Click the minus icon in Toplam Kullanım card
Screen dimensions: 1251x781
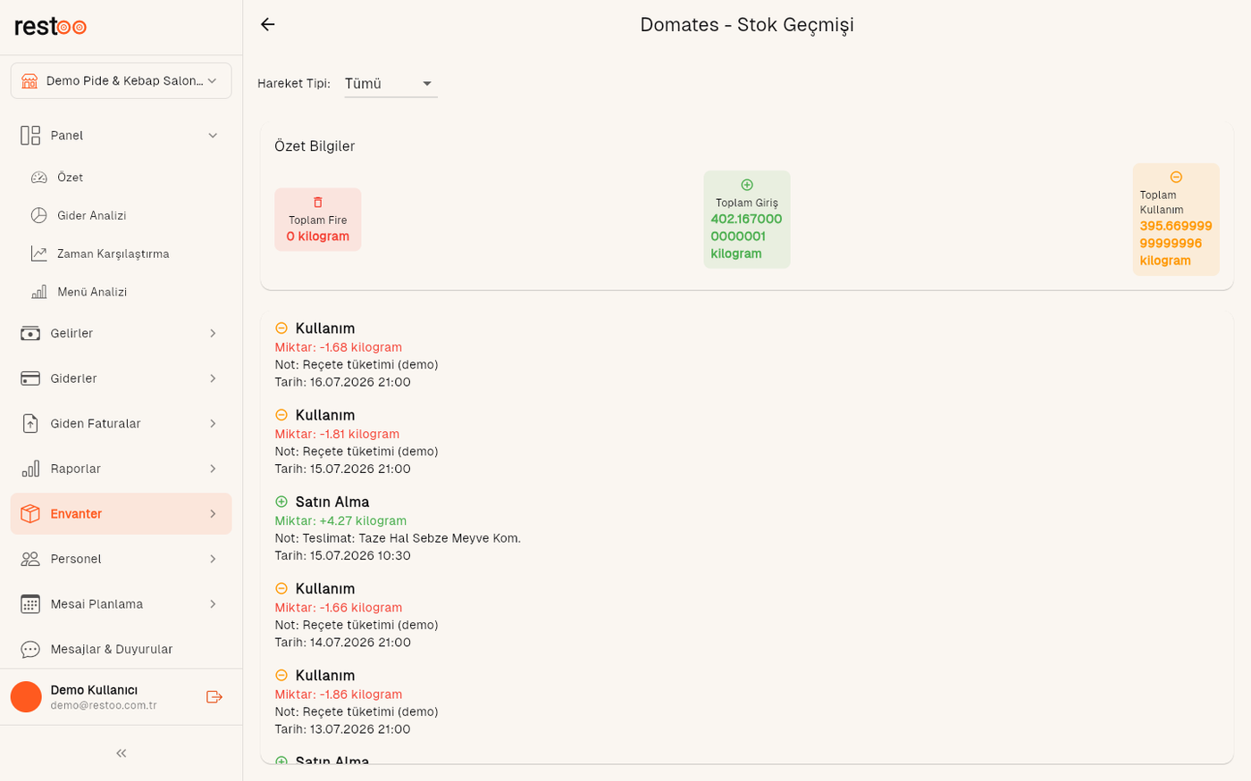pos(1176,178)
